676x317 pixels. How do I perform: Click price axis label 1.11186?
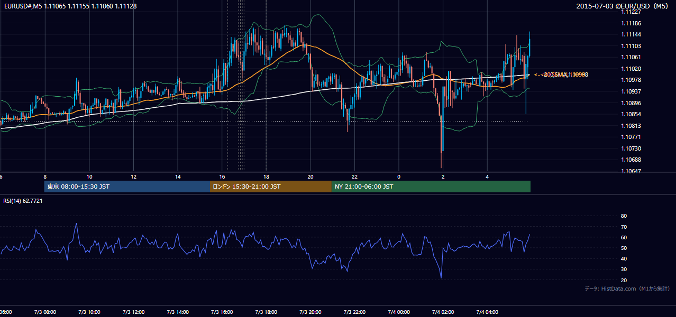click(x=632, y=24)
